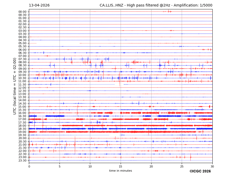Viewport: 241px width, 181px height.
Task: Click the ©ICGC 2026 copyright text
Action: (x=200, y=171)
